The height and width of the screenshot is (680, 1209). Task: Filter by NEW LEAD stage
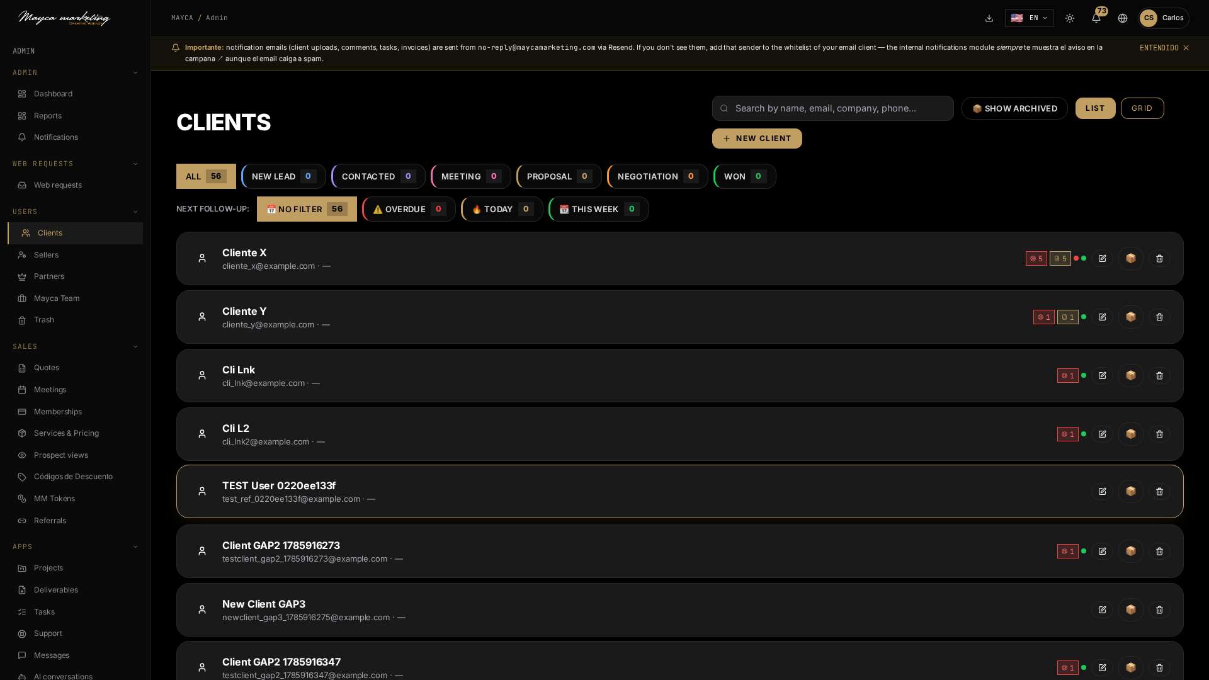(x=283, y=176)
